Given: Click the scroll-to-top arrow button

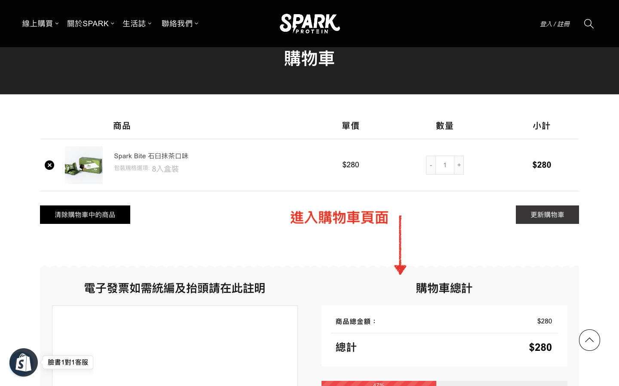Looking at the screenshot, I should pos(589,340).
